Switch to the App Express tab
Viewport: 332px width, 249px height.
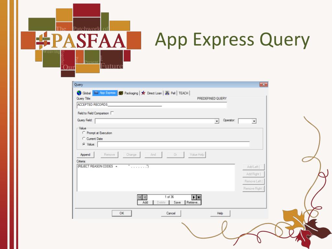click(105, 93)
